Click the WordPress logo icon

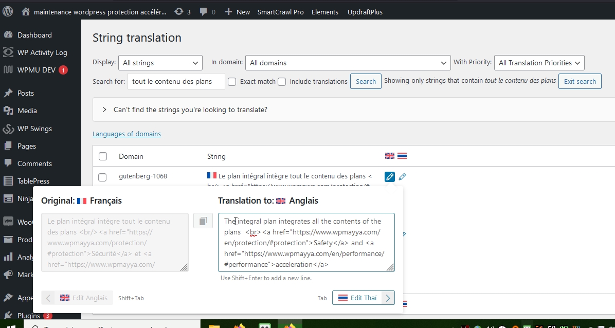pyautogui.click(x=8, y=11)
